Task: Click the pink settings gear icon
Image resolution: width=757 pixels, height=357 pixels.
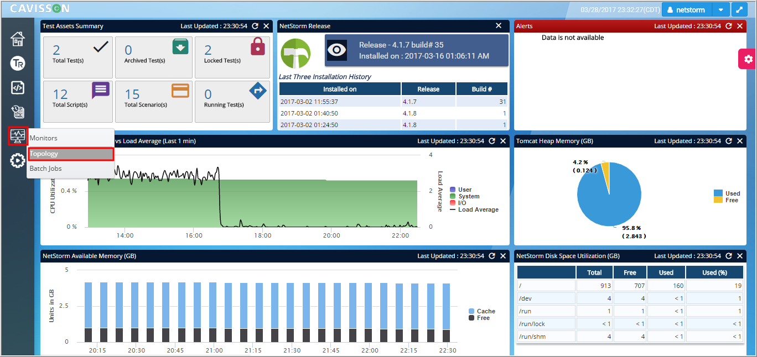Action: pyautogui.click(x=748, y=59)
